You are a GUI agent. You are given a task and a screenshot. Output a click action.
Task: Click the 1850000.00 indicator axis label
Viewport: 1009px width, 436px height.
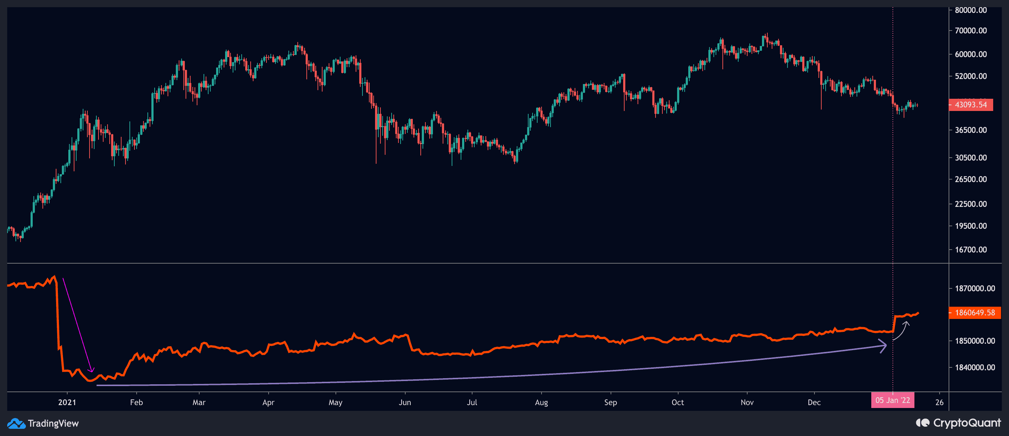974,341
